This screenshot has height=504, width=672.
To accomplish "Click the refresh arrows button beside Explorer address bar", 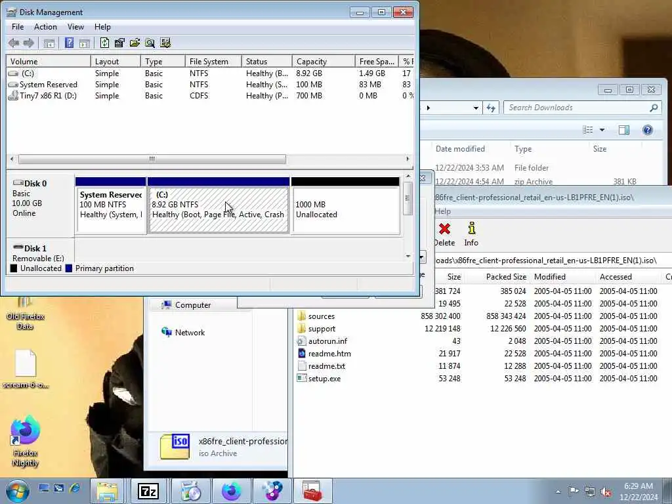I will pos(491,108).
